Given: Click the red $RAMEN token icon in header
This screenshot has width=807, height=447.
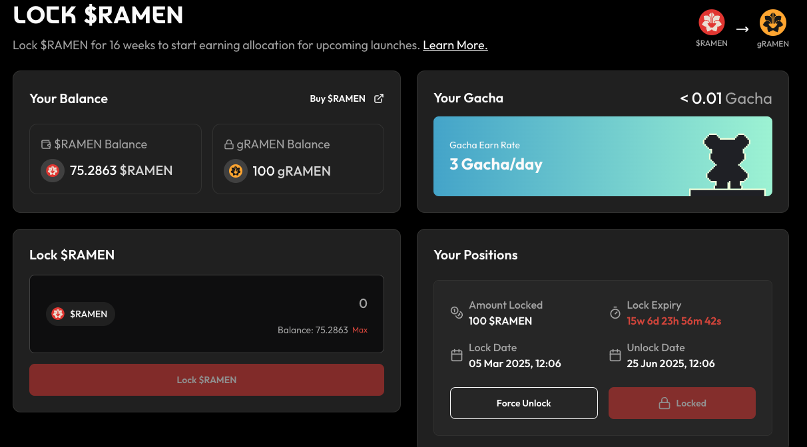Looking at the screenshot, I should 711,23.
